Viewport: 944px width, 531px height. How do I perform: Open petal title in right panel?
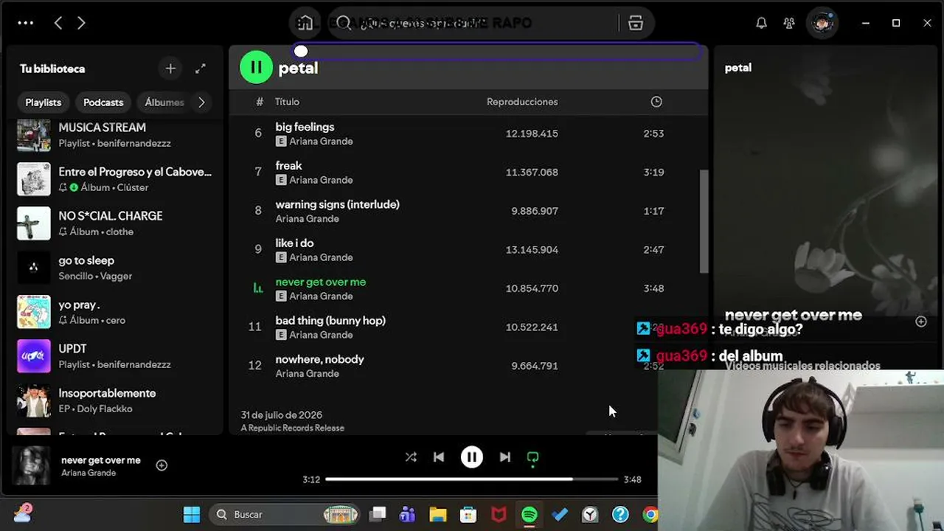[x=738, y=68]
